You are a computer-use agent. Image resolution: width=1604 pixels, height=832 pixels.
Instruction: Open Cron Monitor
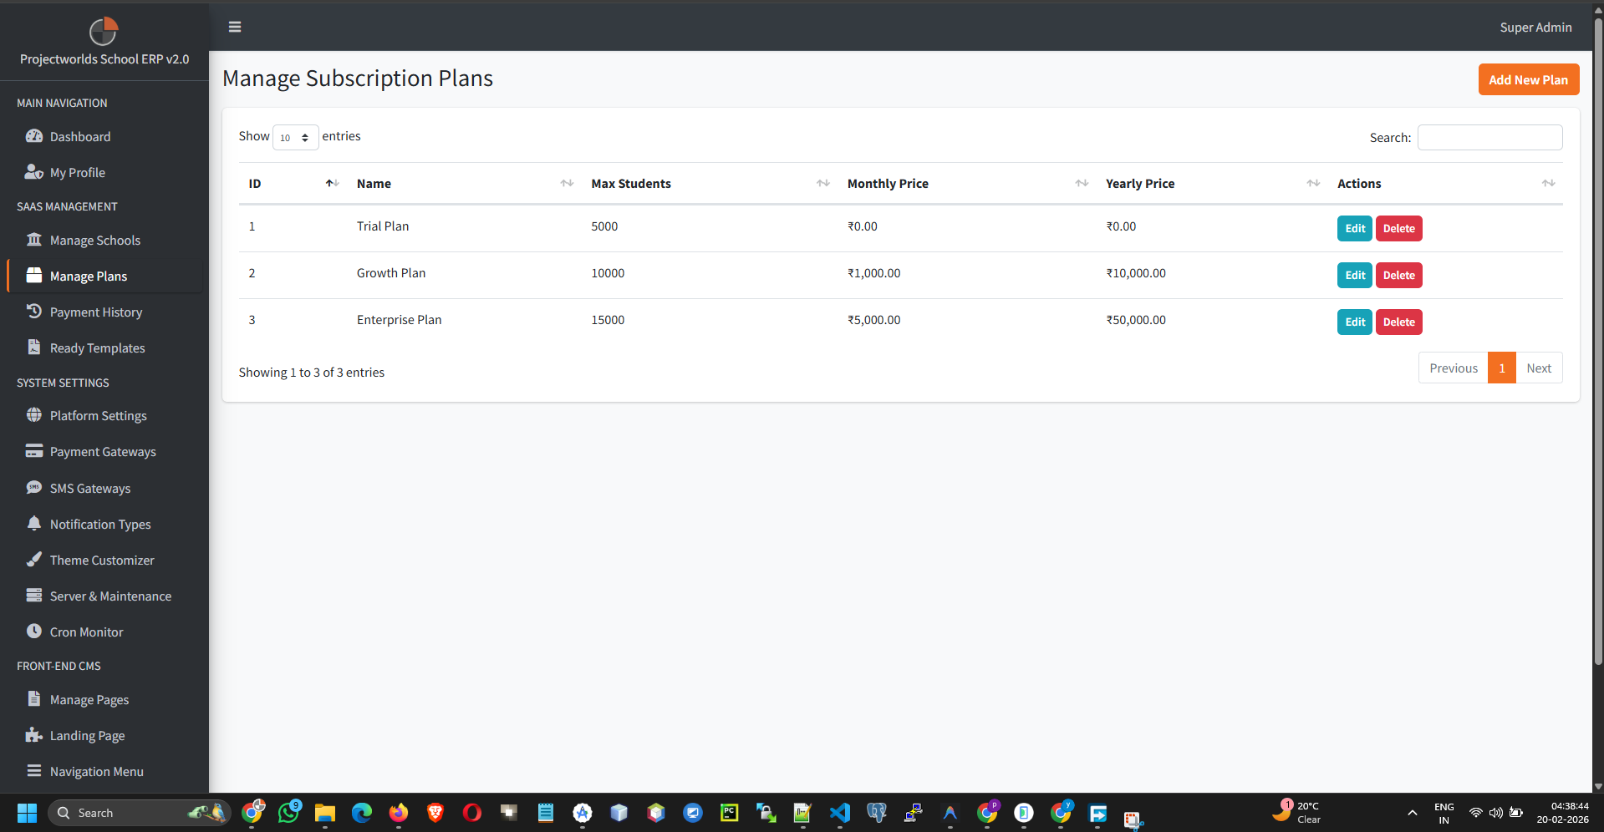click(84, 632)
